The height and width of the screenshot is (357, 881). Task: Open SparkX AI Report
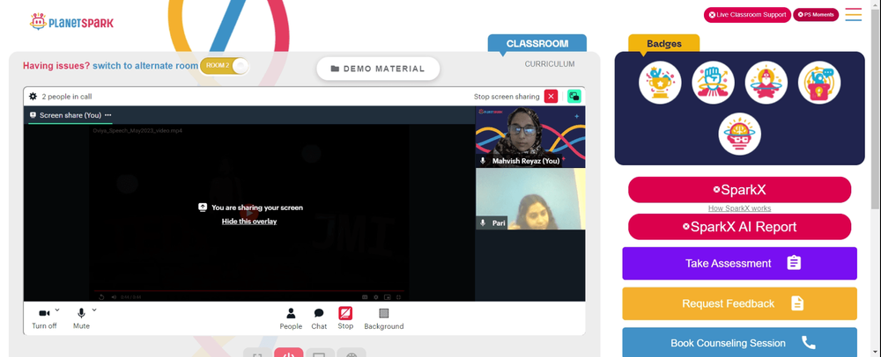tap(739, 227)
